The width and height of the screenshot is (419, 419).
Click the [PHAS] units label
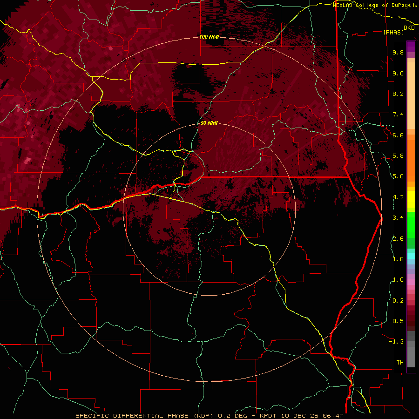(393, 32)
